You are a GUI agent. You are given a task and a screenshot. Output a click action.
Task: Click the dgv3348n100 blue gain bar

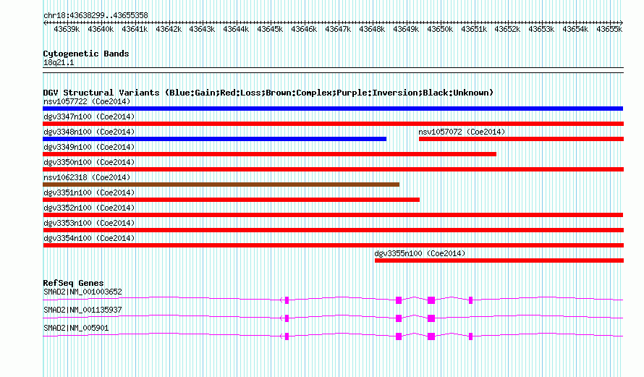point(214,139)
